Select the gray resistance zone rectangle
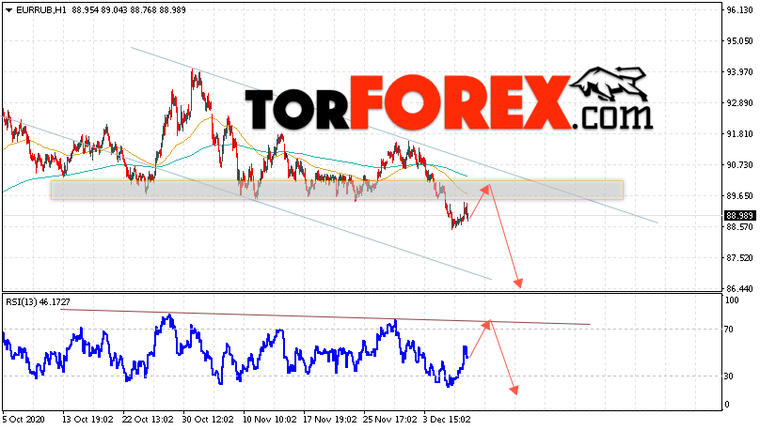This screenshot has height=430, width=760. coord(337,190)
